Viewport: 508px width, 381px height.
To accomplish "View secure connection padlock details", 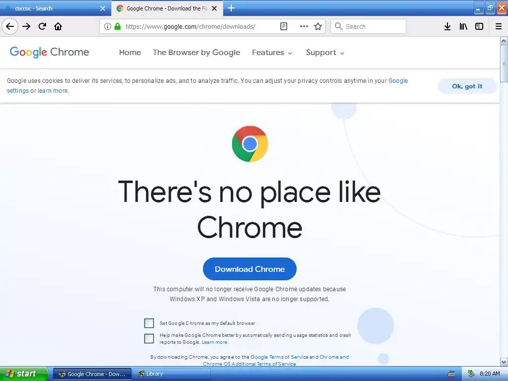I will point(118,26).
